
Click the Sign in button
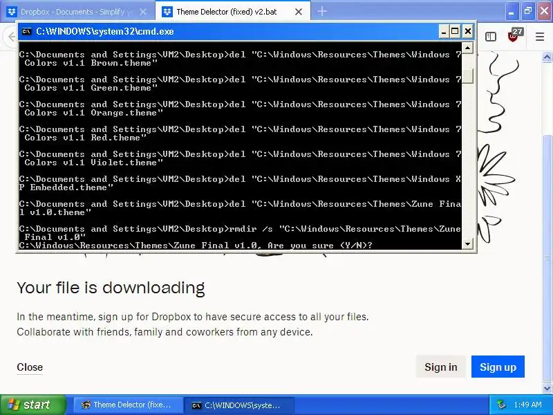[x=441, y=367]
